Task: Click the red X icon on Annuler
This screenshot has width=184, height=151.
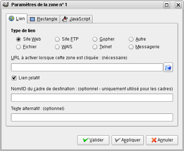Action: (154, 140)
